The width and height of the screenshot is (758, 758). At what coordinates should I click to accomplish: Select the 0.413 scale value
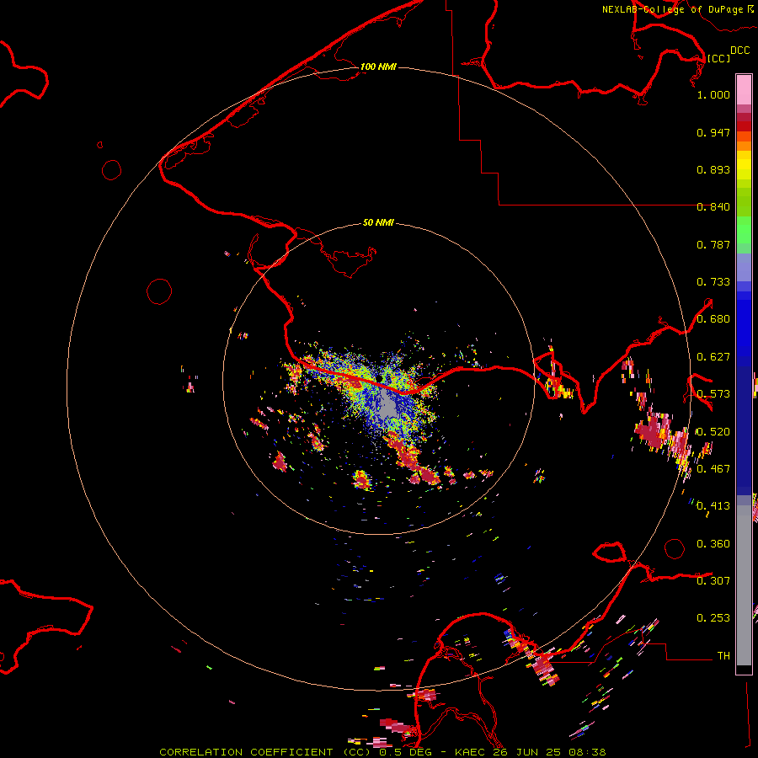pos(713,506)
